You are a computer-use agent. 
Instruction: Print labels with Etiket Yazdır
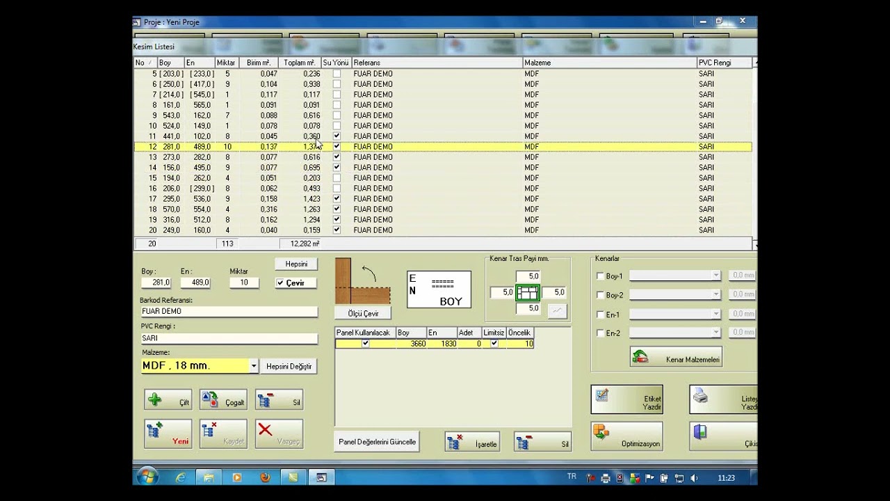pyautogui.click(x=626, y=399)
